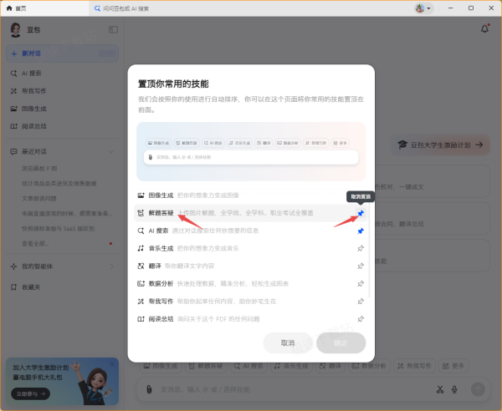
Task: Click the 豆包 avatar in sidebar
Action: [x=15, y=30]
